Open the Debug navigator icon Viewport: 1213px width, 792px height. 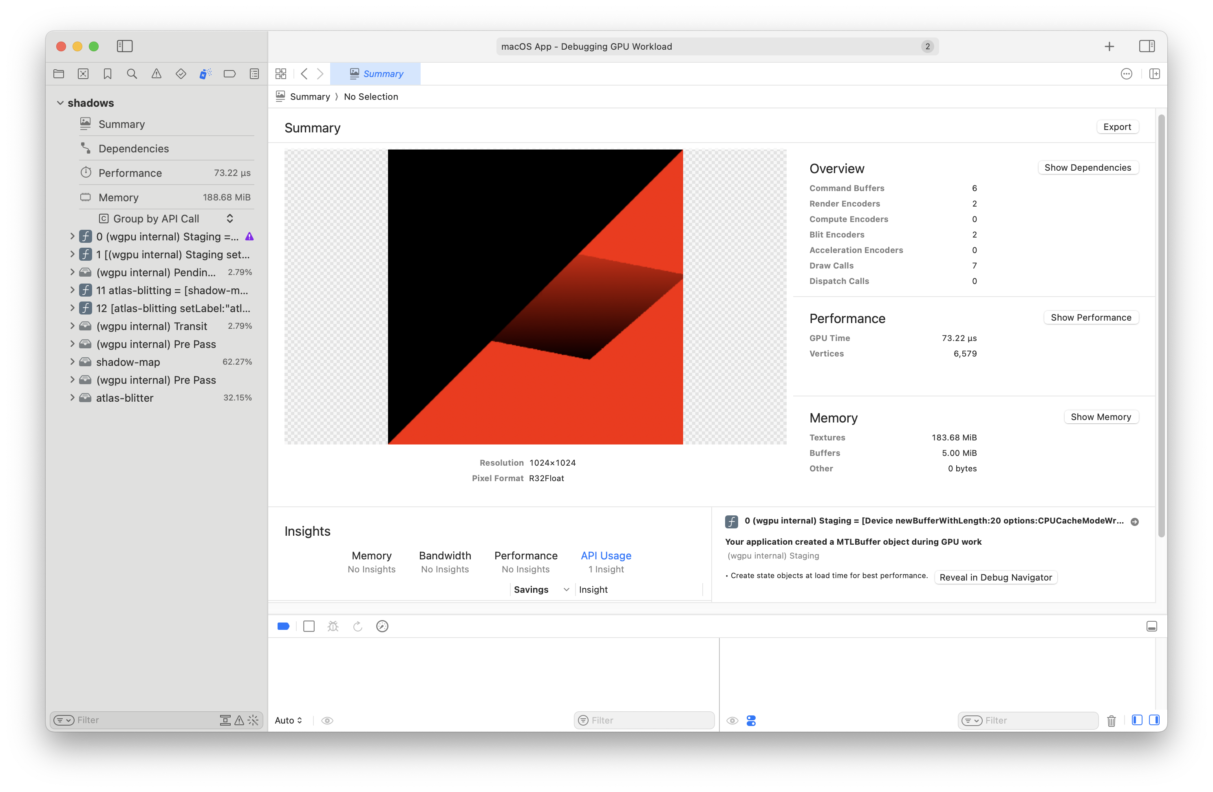pos(205,74)
